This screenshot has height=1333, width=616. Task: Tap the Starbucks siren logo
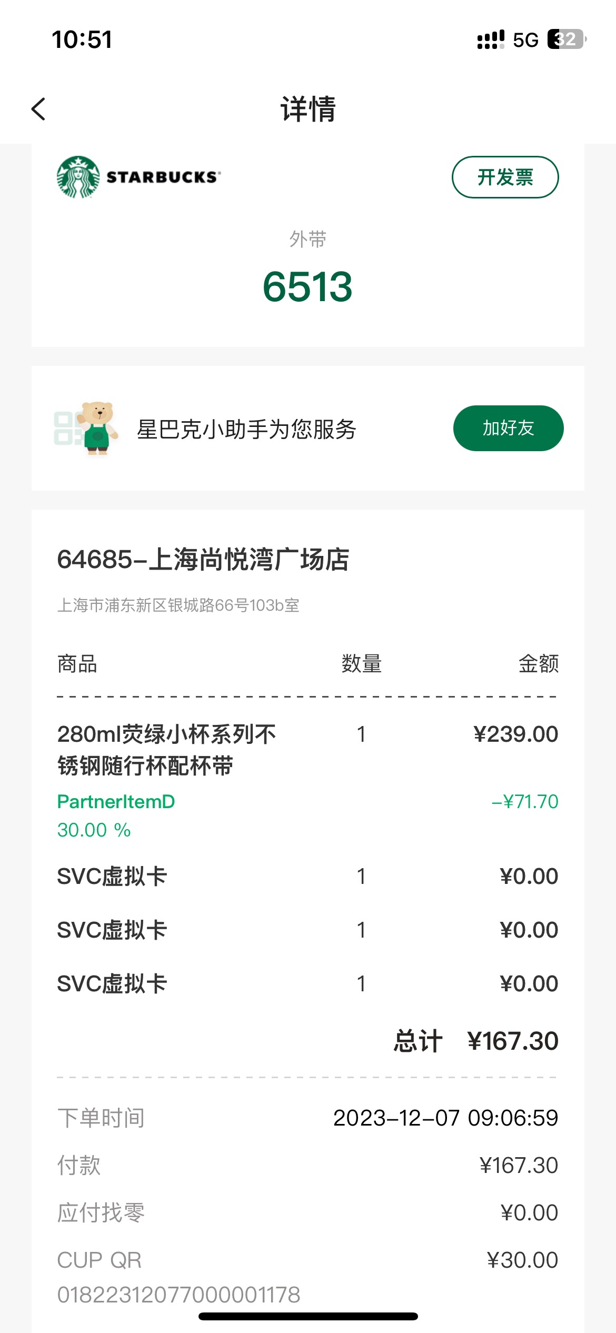click(78, 177)
